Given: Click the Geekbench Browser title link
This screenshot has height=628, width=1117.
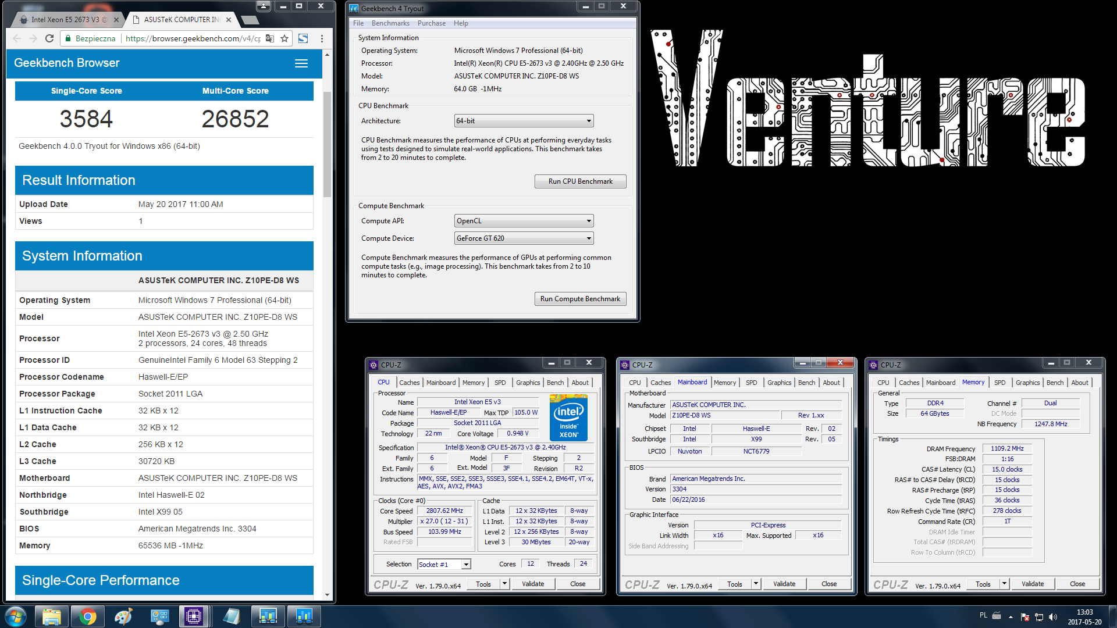Looking at the screenshot, I should pyautogui.click(x=66, y=63).
